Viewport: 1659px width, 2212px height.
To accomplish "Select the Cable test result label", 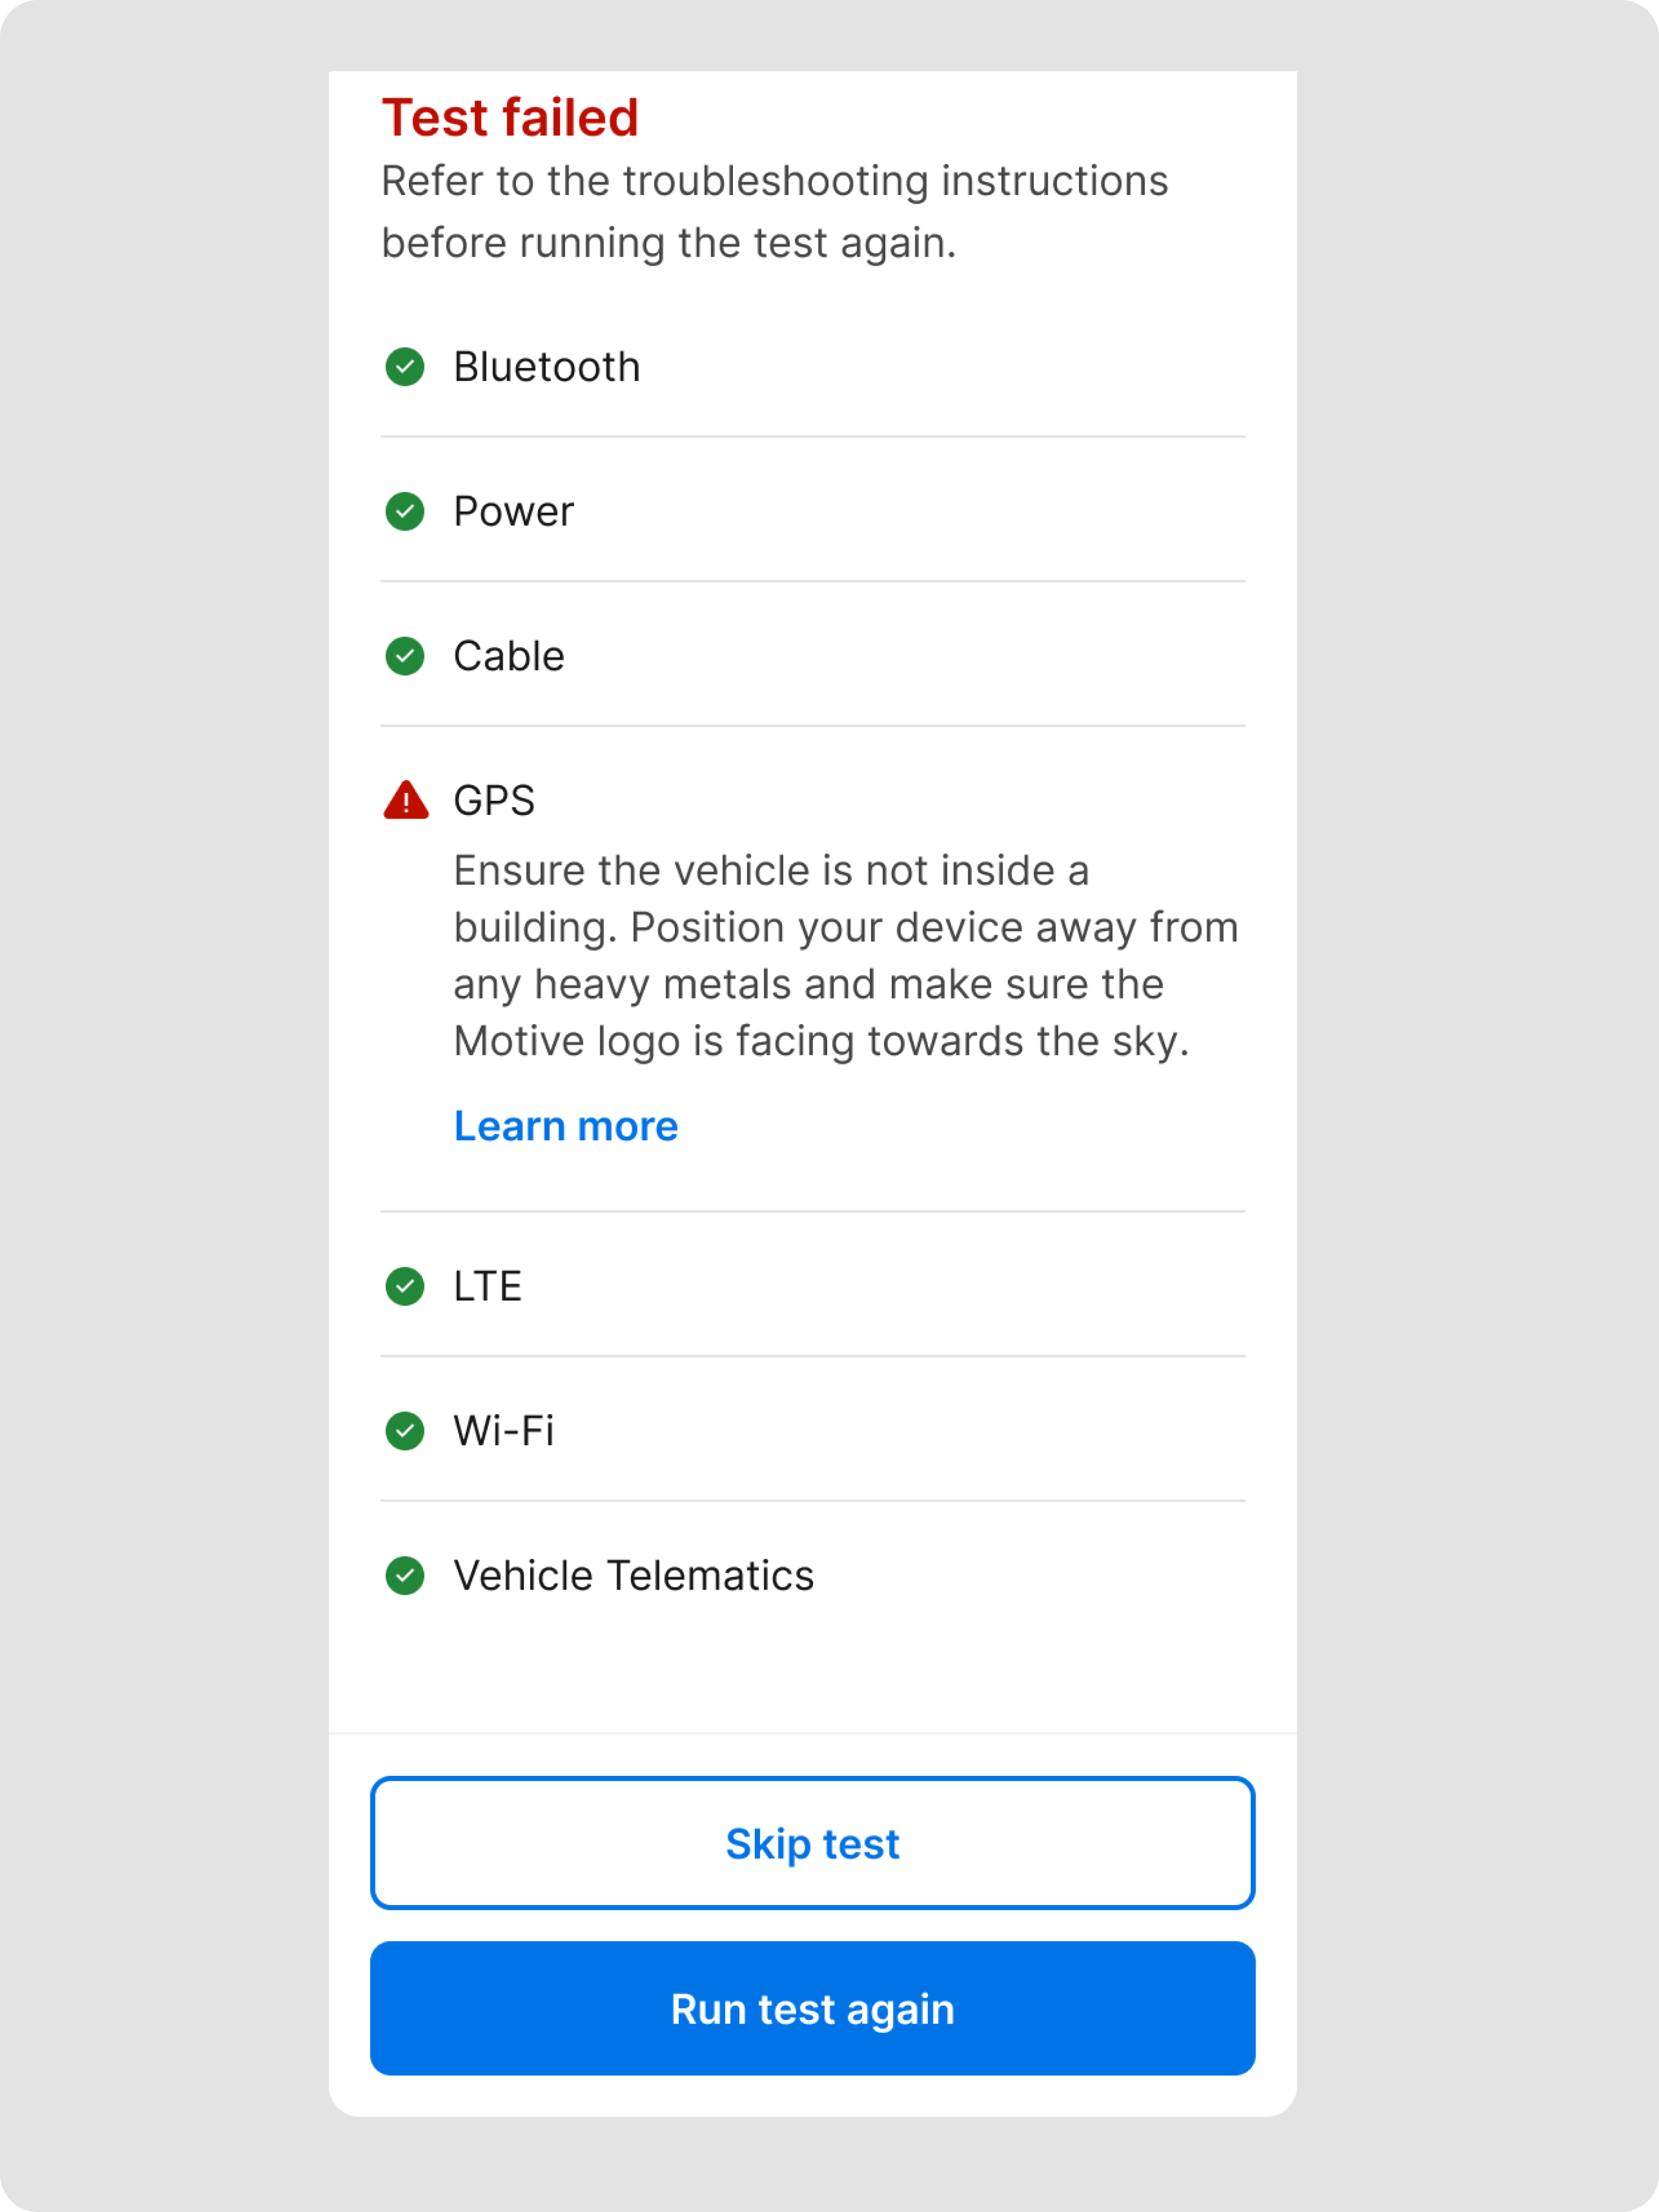I will click(x=509, y=656).
